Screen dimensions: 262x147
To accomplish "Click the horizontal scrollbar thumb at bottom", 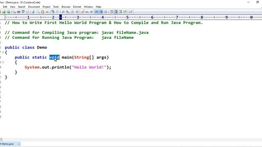I will (1, 140).
